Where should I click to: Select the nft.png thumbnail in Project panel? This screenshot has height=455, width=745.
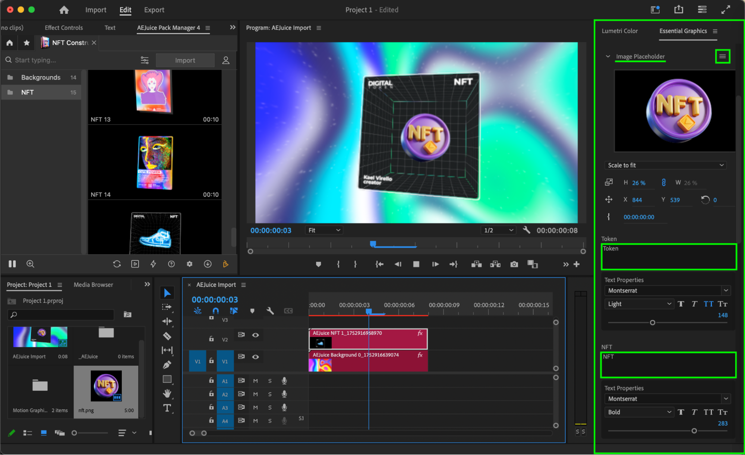(x=106, y=386)
